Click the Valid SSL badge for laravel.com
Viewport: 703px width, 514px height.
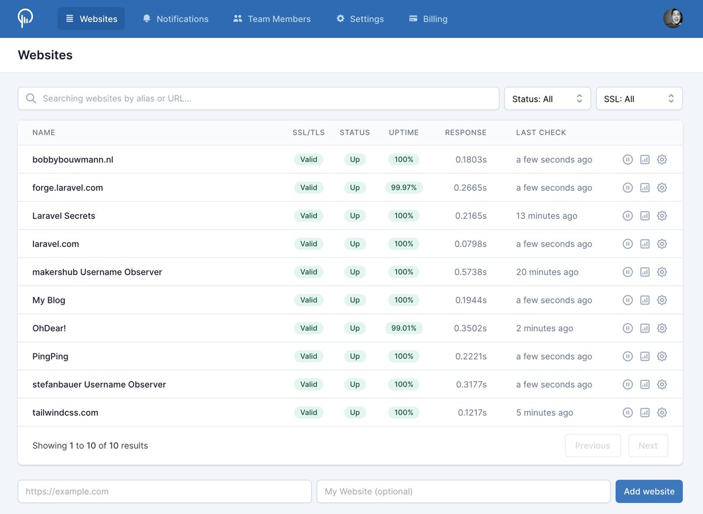click(308, 244)
